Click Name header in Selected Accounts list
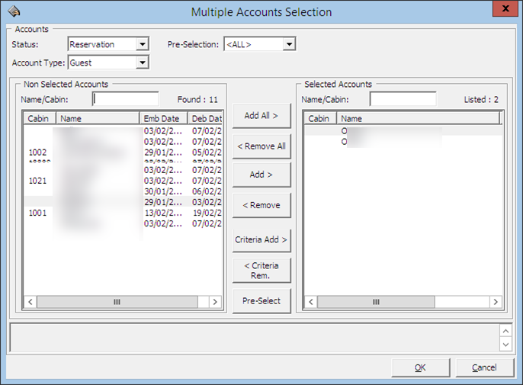Image resolution: width=523 pixels, height=385 pixels. pyautogui.click(x=419, y=118)
